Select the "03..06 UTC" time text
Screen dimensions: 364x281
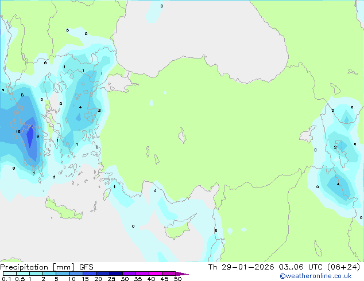tap(301, 267)
